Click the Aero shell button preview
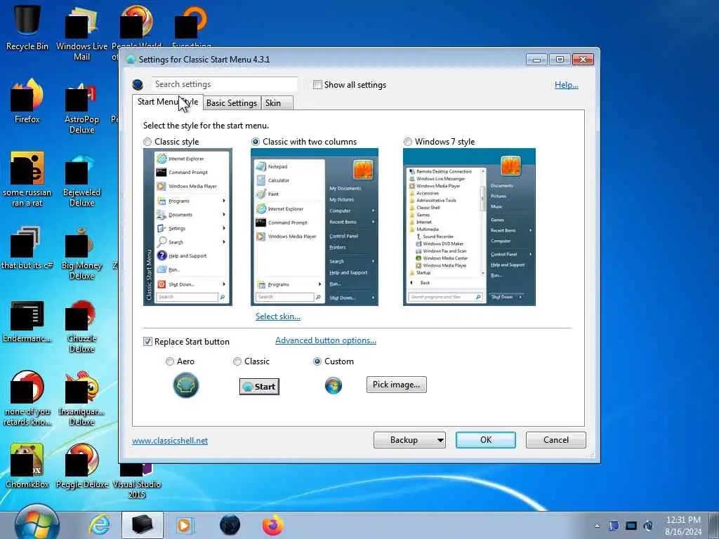The width and height of the screenshot is (719, 539). pyautogui.click(x=185, y=385)
